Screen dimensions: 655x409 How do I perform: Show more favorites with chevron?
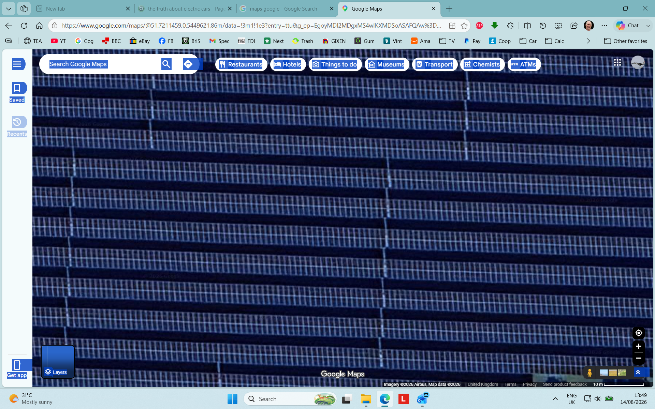click(588, 41)
